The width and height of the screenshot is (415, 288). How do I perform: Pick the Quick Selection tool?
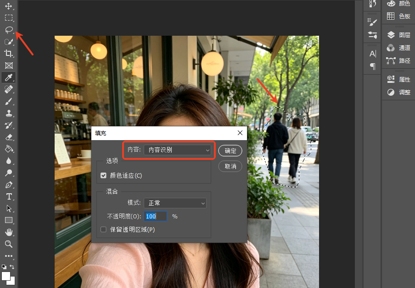[x=8, y=42]
